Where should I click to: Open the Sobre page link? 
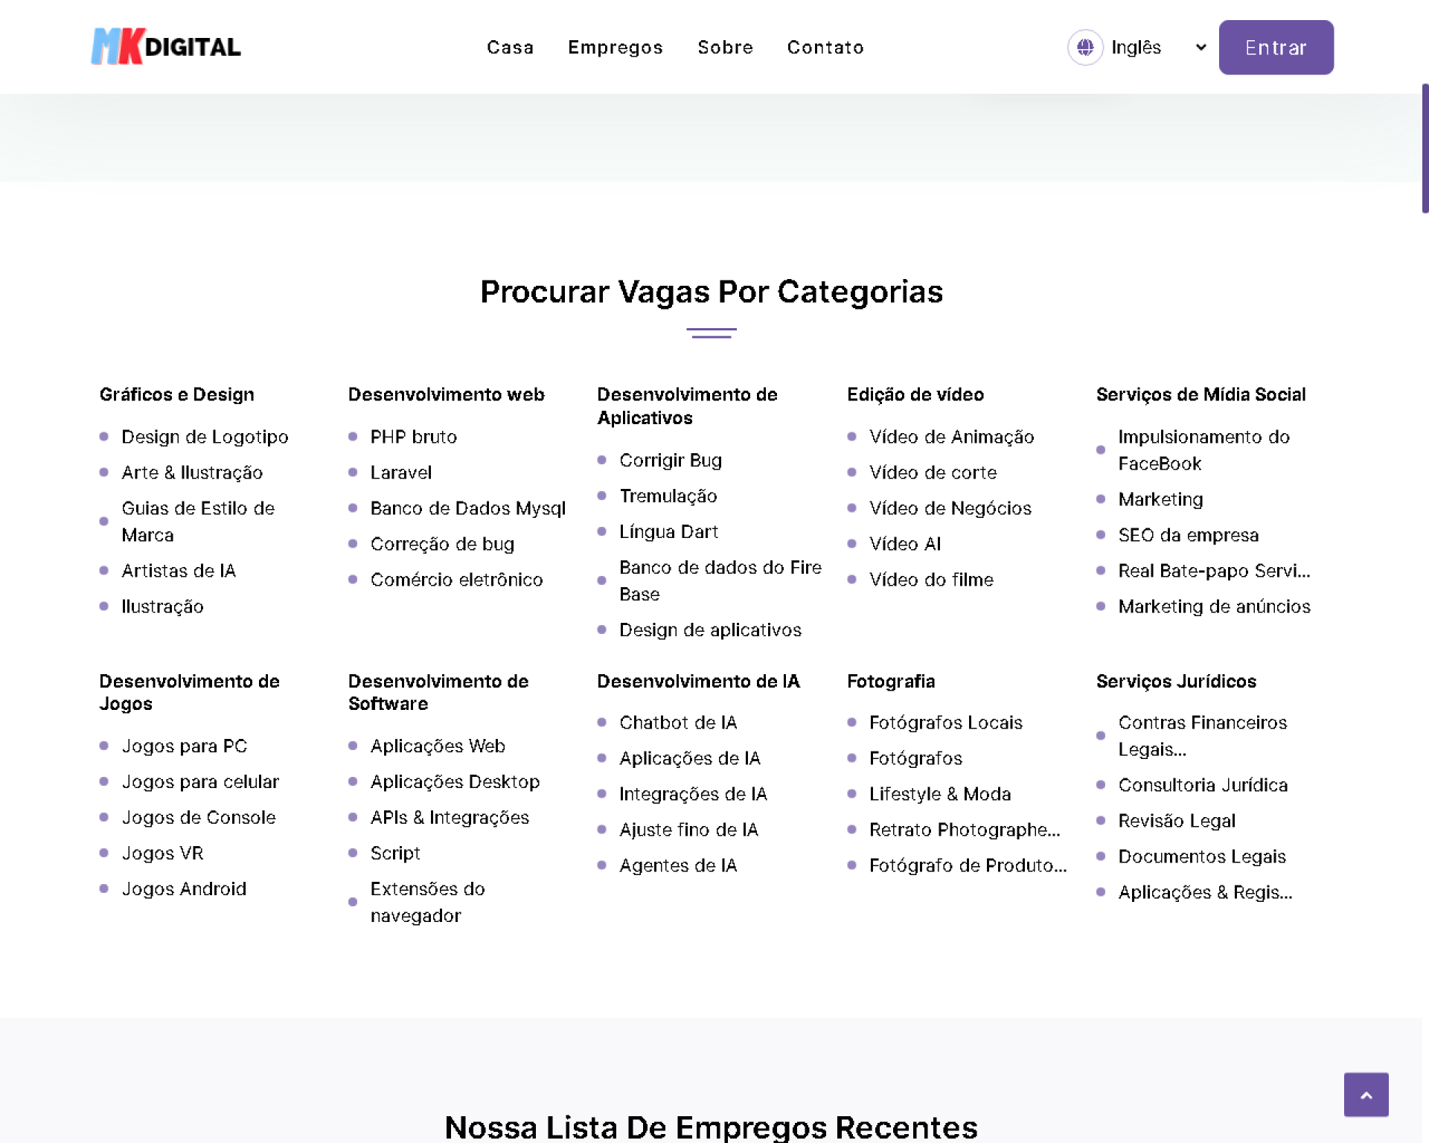point(725,48)
